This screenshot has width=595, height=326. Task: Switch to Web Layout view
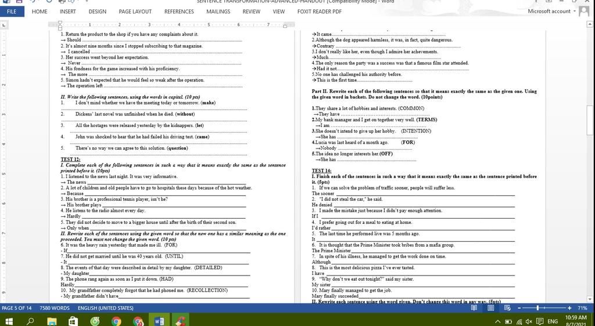(507, 308)
